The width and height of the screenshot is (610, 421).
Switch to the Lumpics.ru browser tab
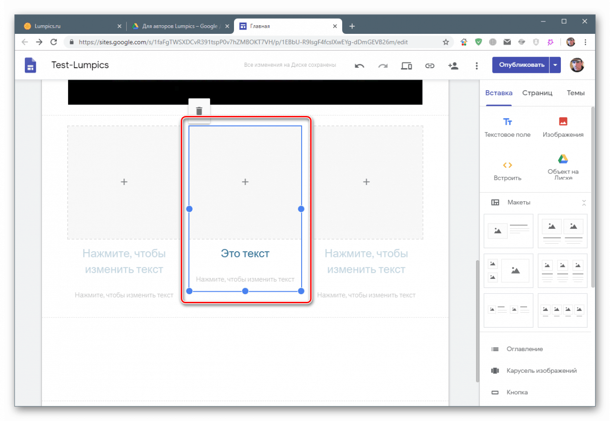coord(71,26)
